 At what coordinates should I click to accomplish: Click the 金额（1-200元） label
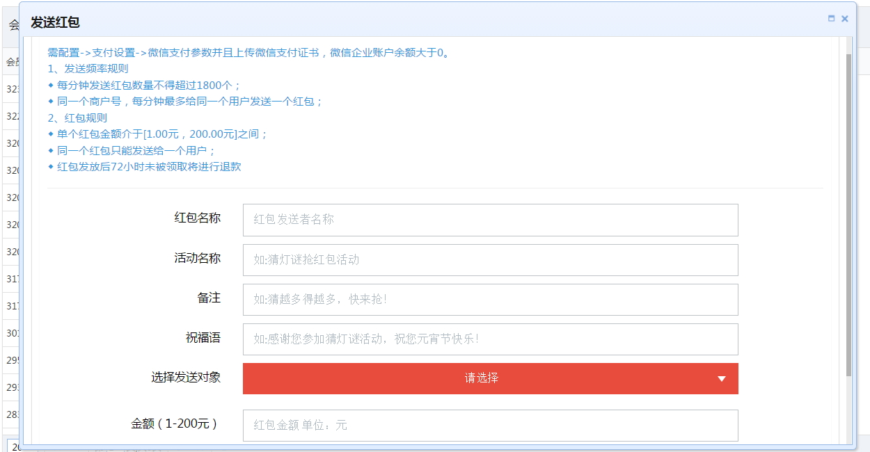(174, 423)
